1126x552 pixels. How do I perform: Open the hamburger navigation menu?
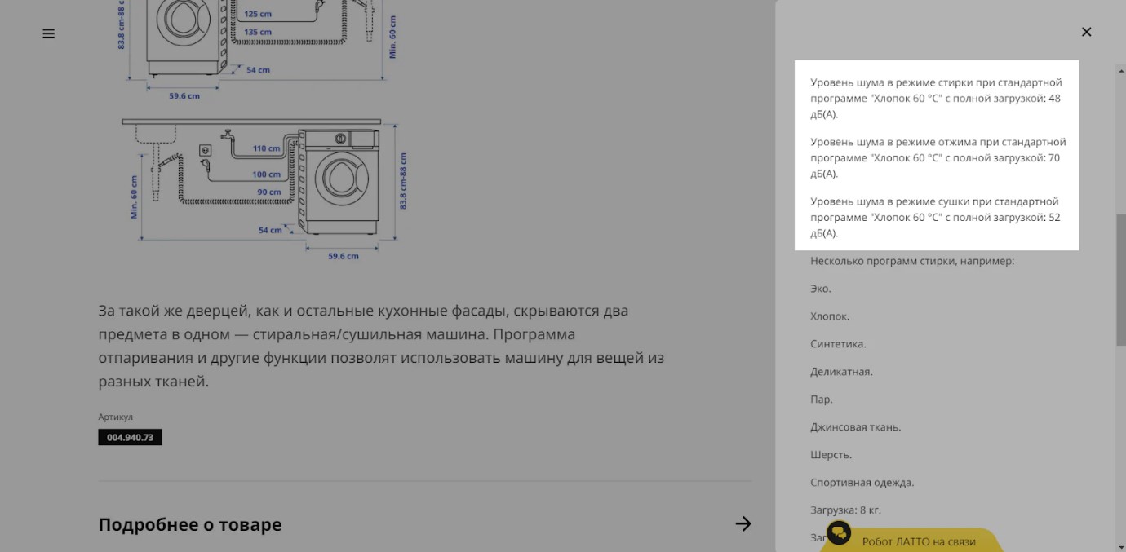[x=48, y=33]
